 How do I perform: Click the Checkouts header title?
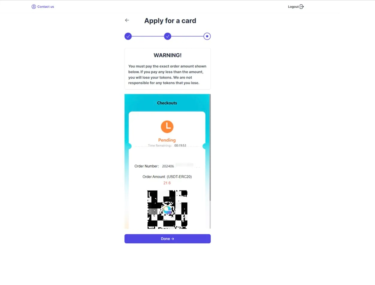(167, 103)
